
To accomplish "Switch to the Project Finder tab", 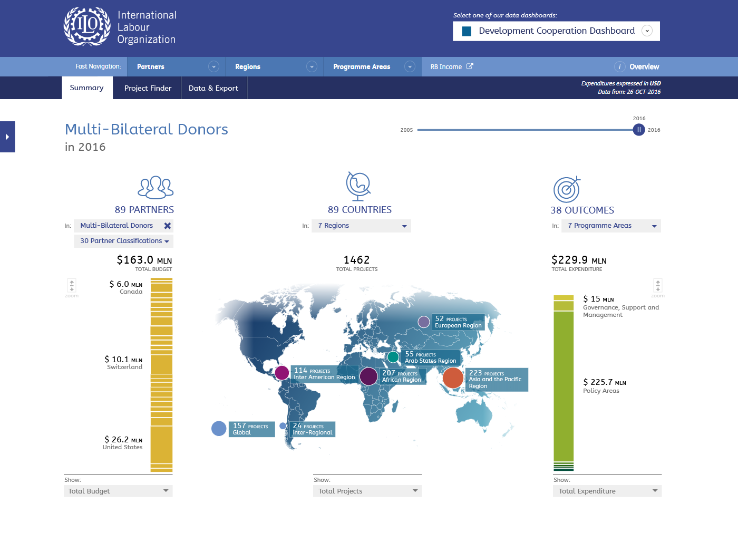I will pyautogui.click(x=148, y=88).
